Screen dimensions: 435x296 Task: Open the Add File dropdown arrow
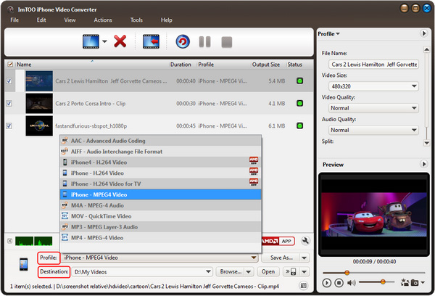click(104, 41)
